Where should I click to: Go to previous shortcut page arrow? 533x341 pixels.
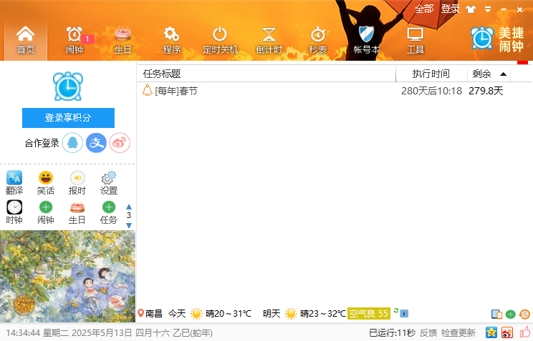click(129, 207)
